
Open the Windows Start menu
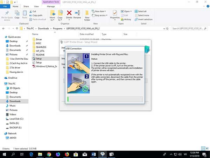tap(4, 154)
